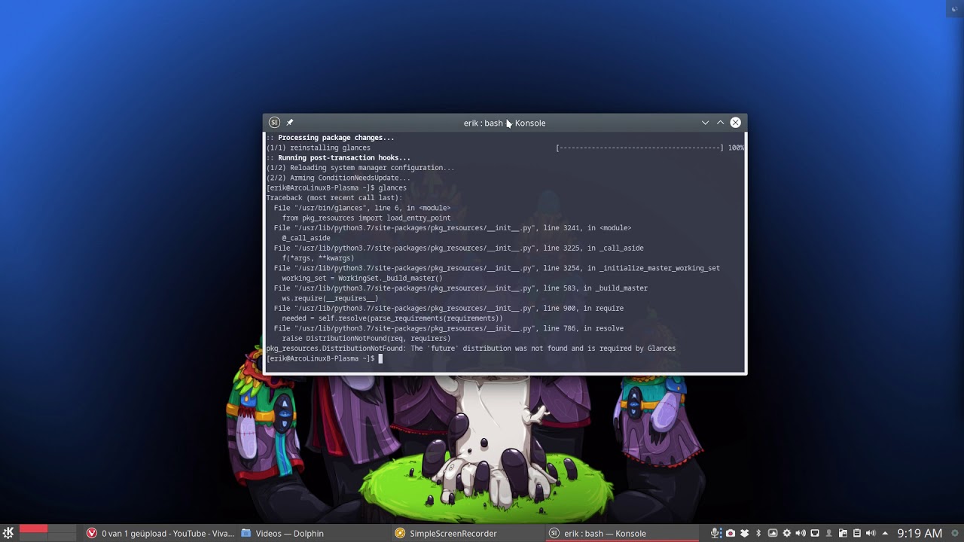The height and width of the screenshot is (542, 964).
Task: Toggle the pin on all desktops button
Action: (290, 123)
